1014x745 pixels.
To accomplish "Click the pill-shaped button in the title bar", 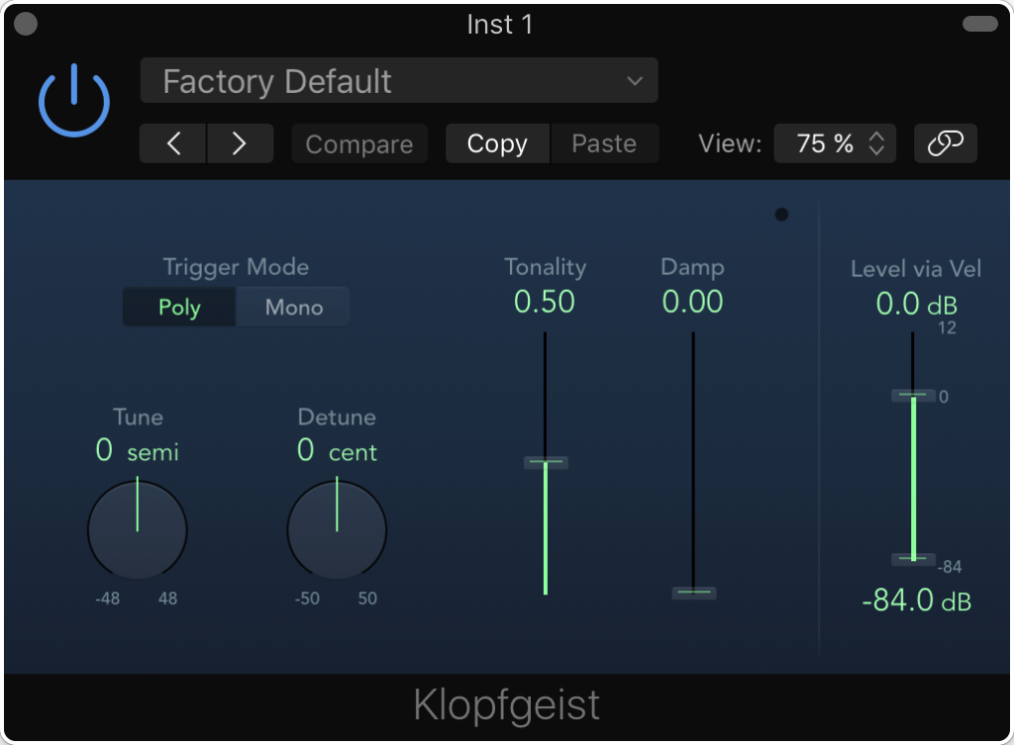I will click(980, 24).
